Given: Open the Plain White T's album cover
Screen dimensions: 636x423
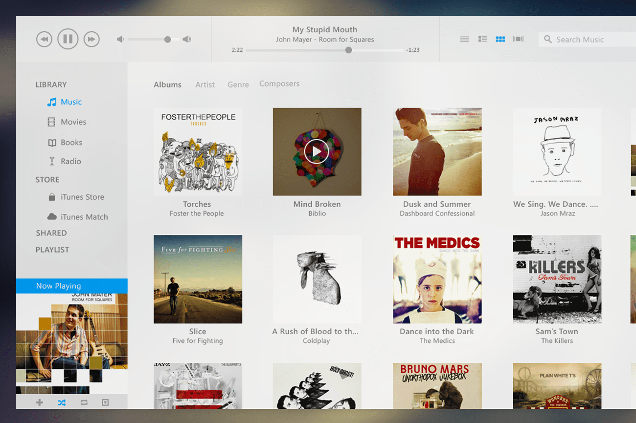Looking at the screenshot, I should click(x=557, y=386).
